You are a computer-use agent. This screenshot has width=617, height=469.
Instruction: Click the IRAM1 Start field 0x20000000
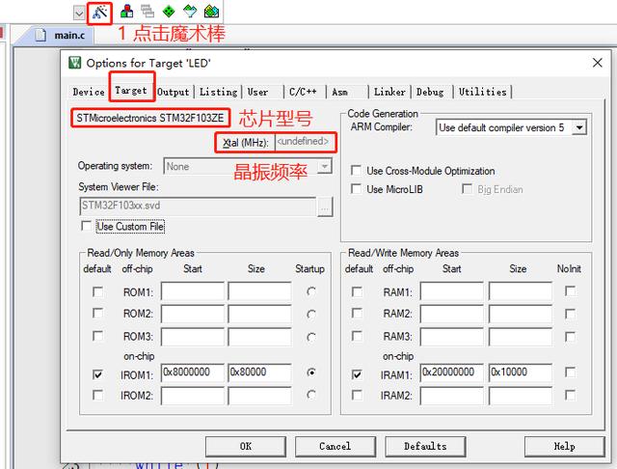(x=452, y=372)
